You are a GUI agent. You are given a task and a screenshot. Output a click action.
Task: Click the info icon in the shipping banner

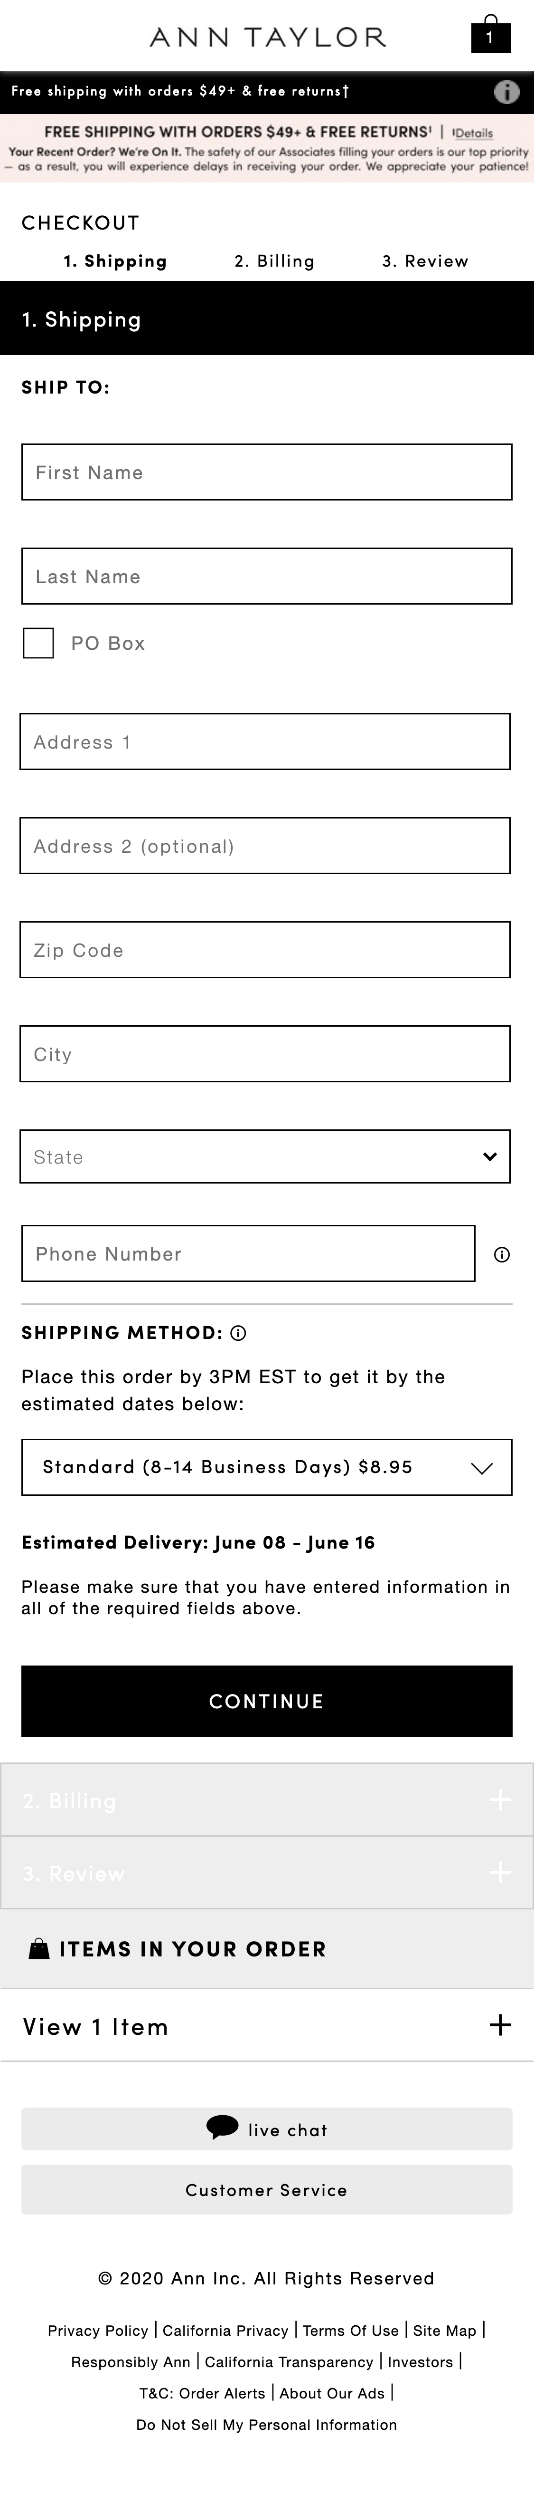(507, 92)
